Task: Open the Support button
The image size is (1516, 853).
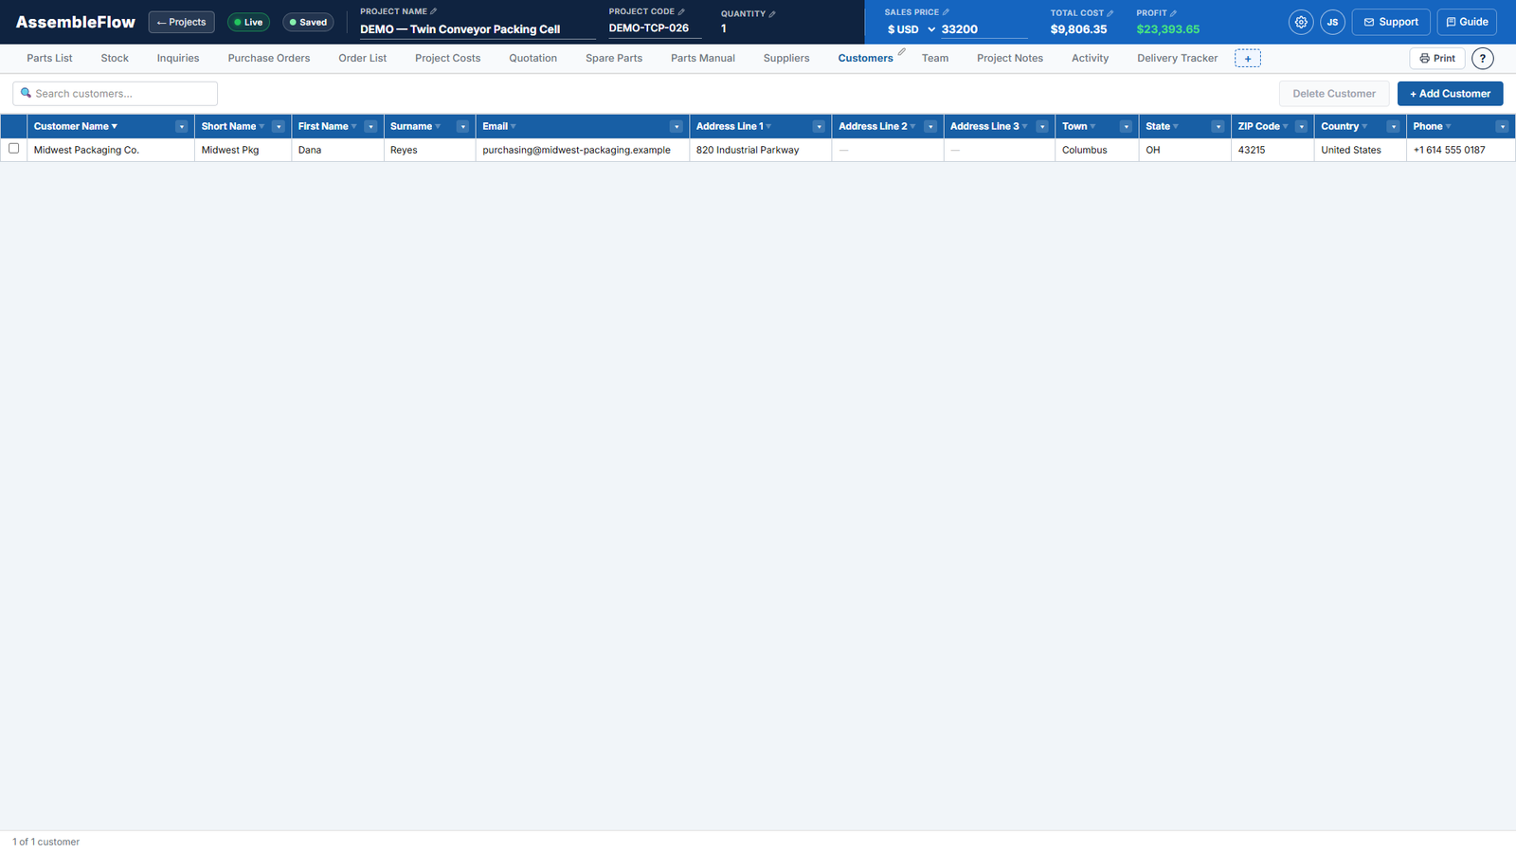Action: coord(1391,22)
